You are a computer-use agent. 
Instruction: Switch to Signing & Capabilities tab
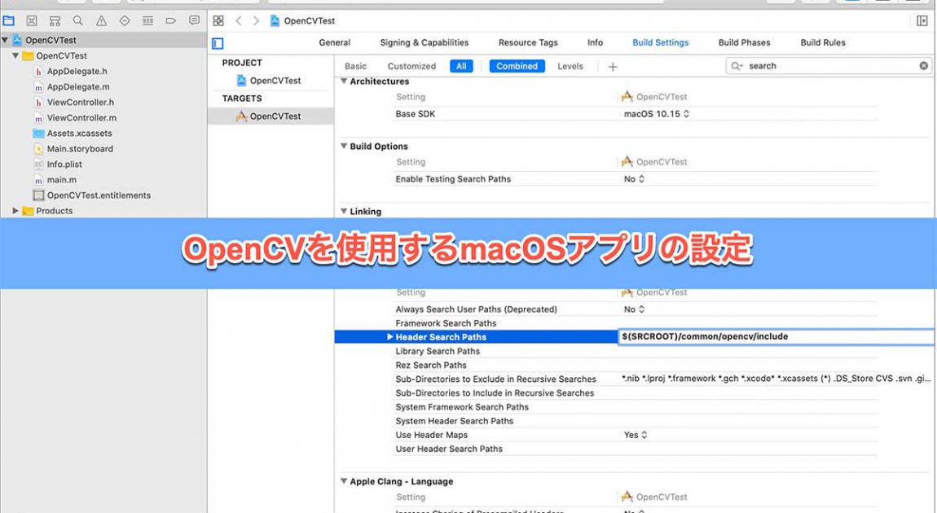[425, 42]
